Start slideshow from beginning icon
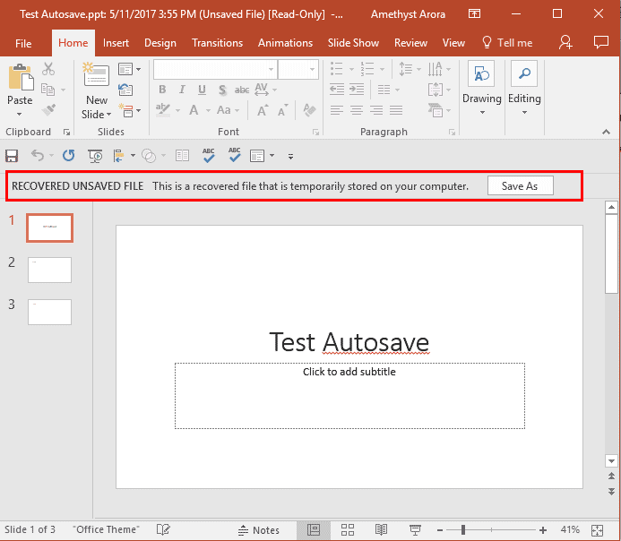The width and height of the screenshot is (621, 541). point(95,157)
